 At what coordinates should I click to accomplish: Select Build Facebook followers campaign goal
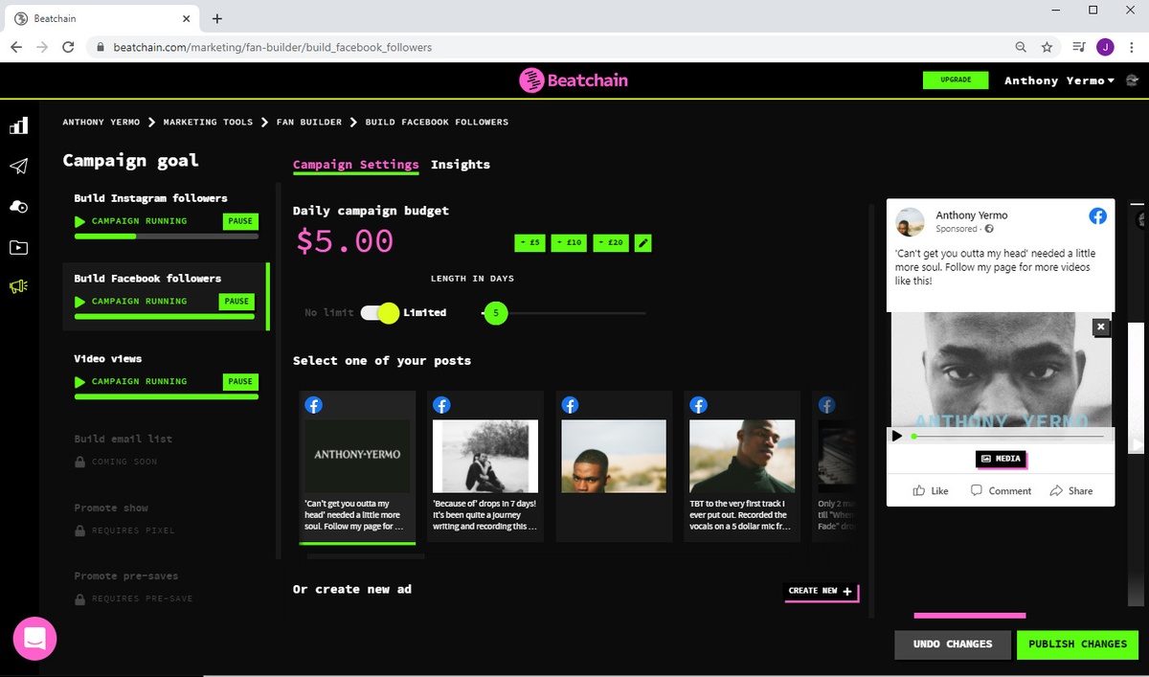pyautogui.click(x=167, y=295)
